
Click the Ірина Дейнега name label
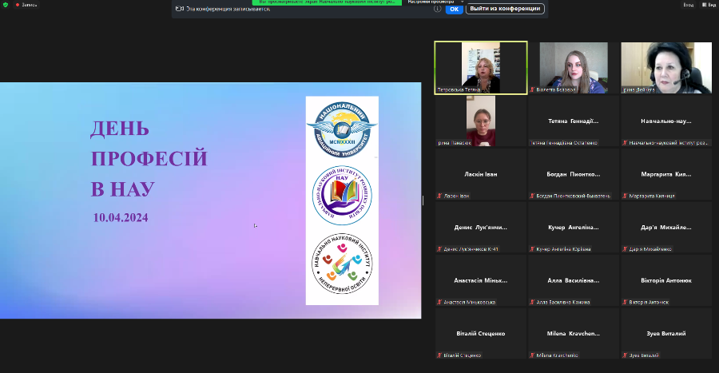tap(638, 89)
